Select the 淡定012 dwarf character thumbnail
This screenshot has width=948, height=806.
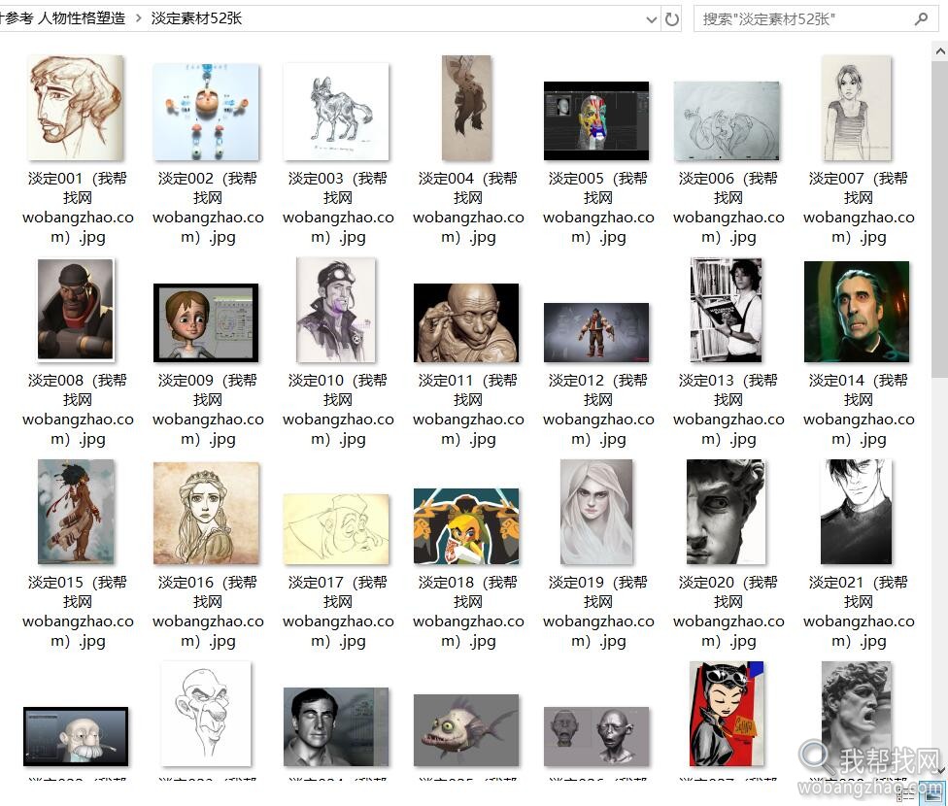tap(596, 332)
